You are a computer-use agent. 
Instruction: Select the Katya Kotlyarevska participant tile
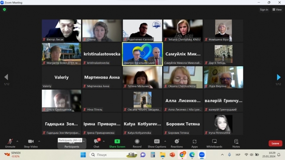click(x=142, y=124)
